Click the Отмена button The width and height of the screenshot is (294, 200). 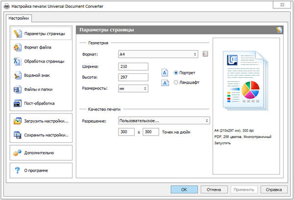pyautogui.click(x=214, y=189)
